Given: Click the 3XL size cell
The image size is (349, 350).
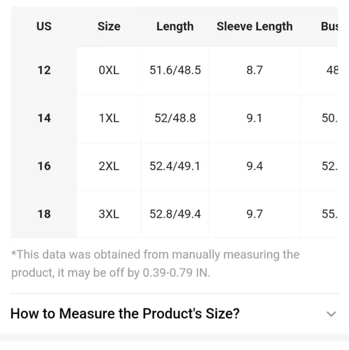Looking at the screenshot, I should point(109,214).
